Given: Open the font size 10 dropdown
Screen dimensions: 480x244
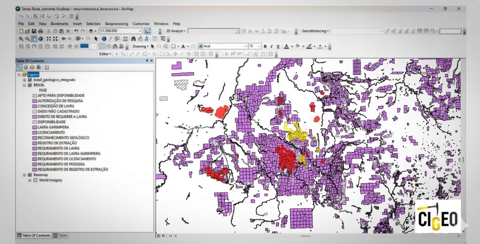Looking at the screenshot, I should 259,46.
